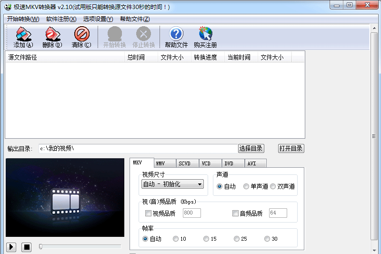The width and height of the screenshot is (381, 254).
Task: Select 自动 audio channel option
Action: (226, 186)
